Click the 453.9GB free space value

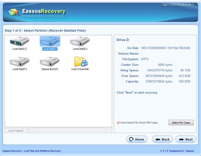(184, 76)
